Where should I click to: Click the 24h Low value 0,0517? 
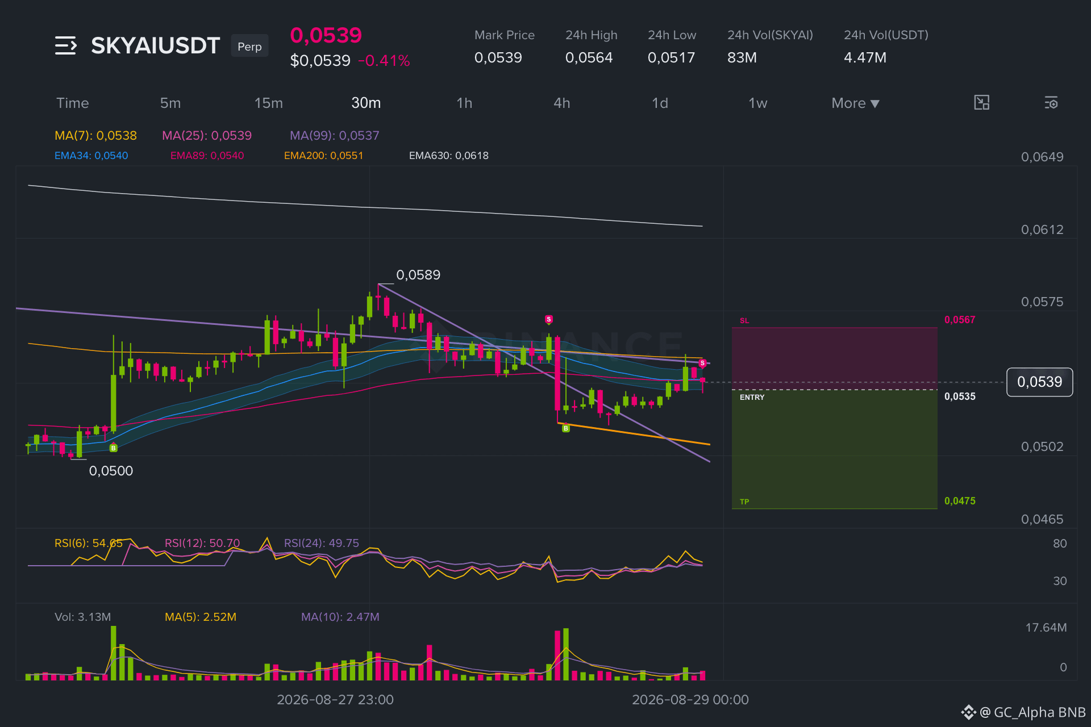click(672, 57)
